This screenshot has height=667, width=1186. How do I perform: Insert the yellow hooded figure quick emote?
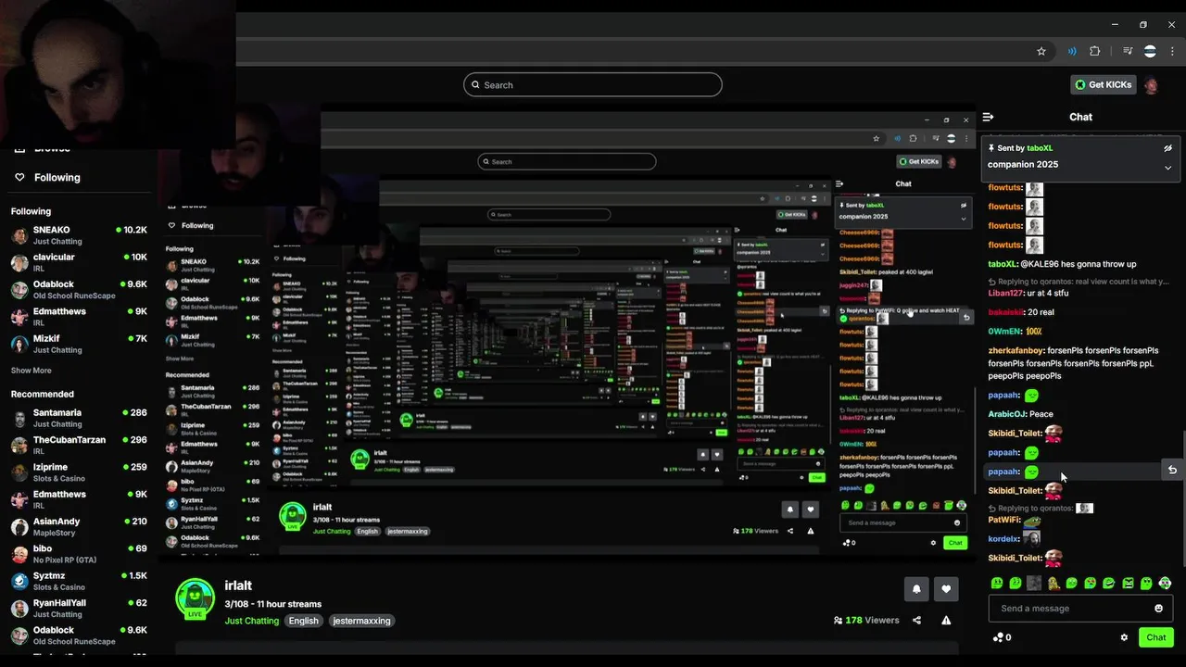(1054, 583)
